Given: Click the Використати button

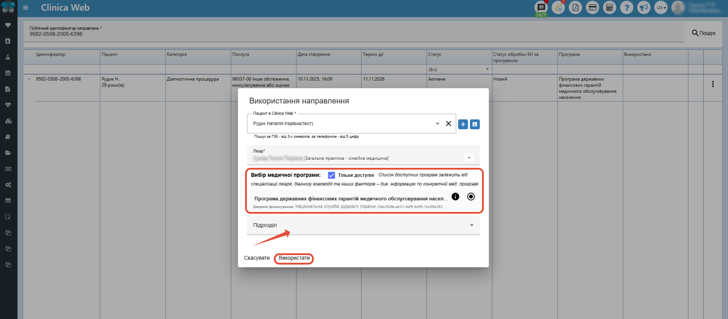Looking at the screenshot, I should pos(294,258).
